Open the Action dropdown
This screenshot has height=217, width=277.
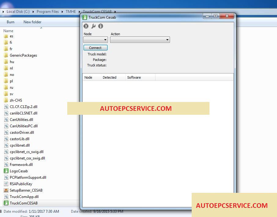click(x=140, y=39)
